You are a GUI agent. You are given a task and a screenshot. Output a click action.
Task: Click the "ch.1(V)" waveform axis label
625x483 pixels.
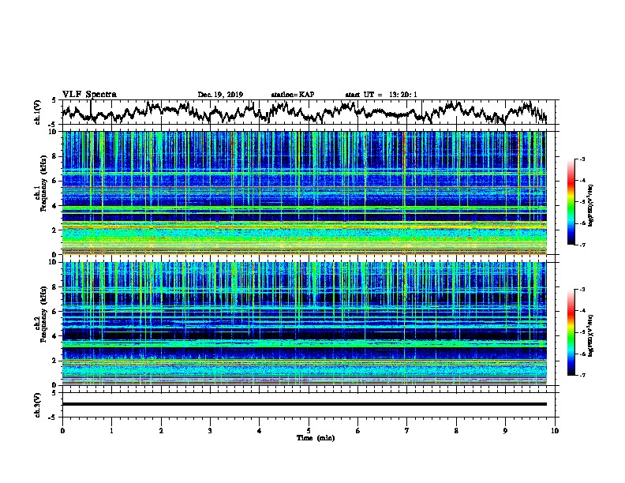tap(38, 112)
